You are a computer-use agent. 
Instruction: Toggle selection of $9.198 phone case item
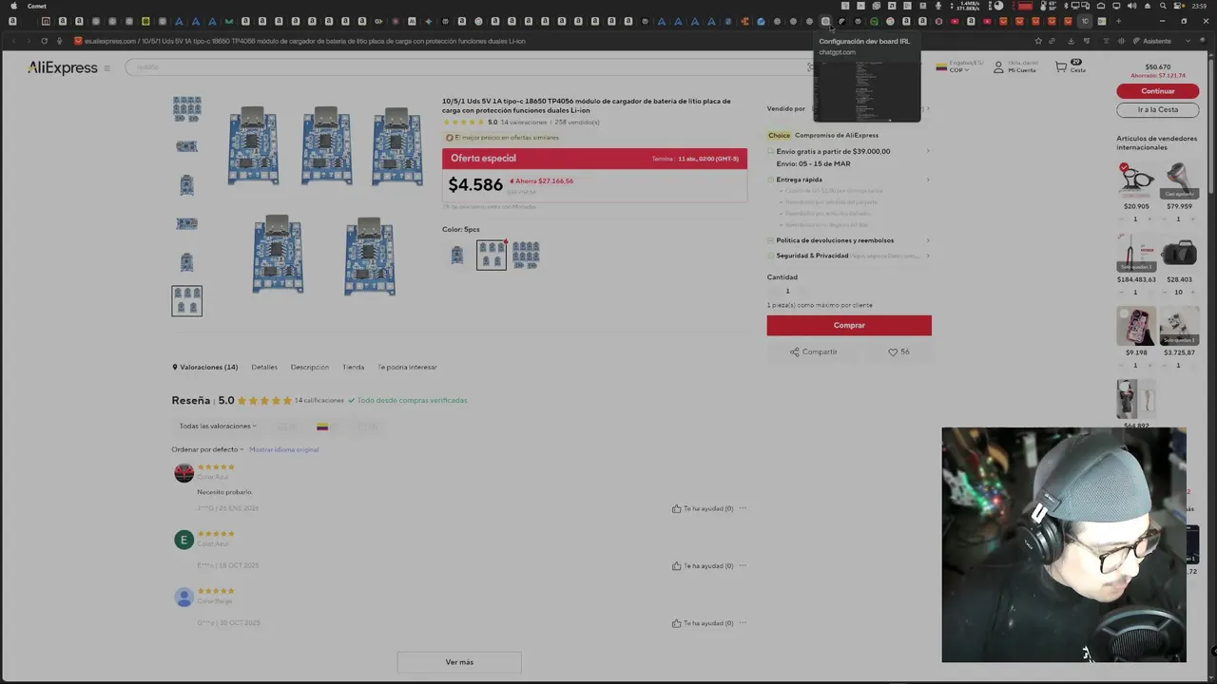tap(1124, 314)
